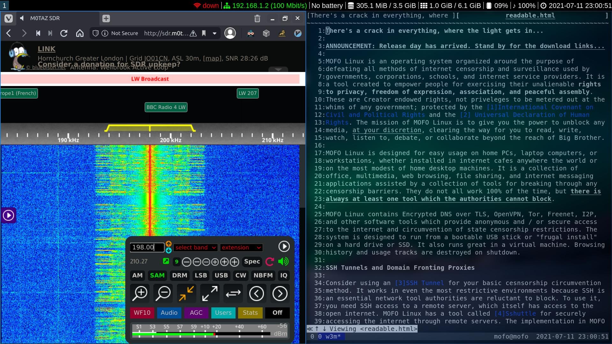Screen dimensions: 612x344
Task: Click the play button to start SDR stream
Action: click(x=284, y=247)
